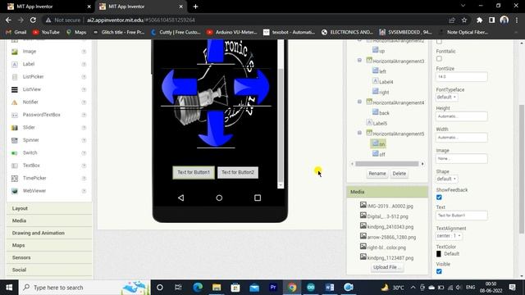
Task: Tap the Android home circle icon
Action: click(x=219, y=197)
